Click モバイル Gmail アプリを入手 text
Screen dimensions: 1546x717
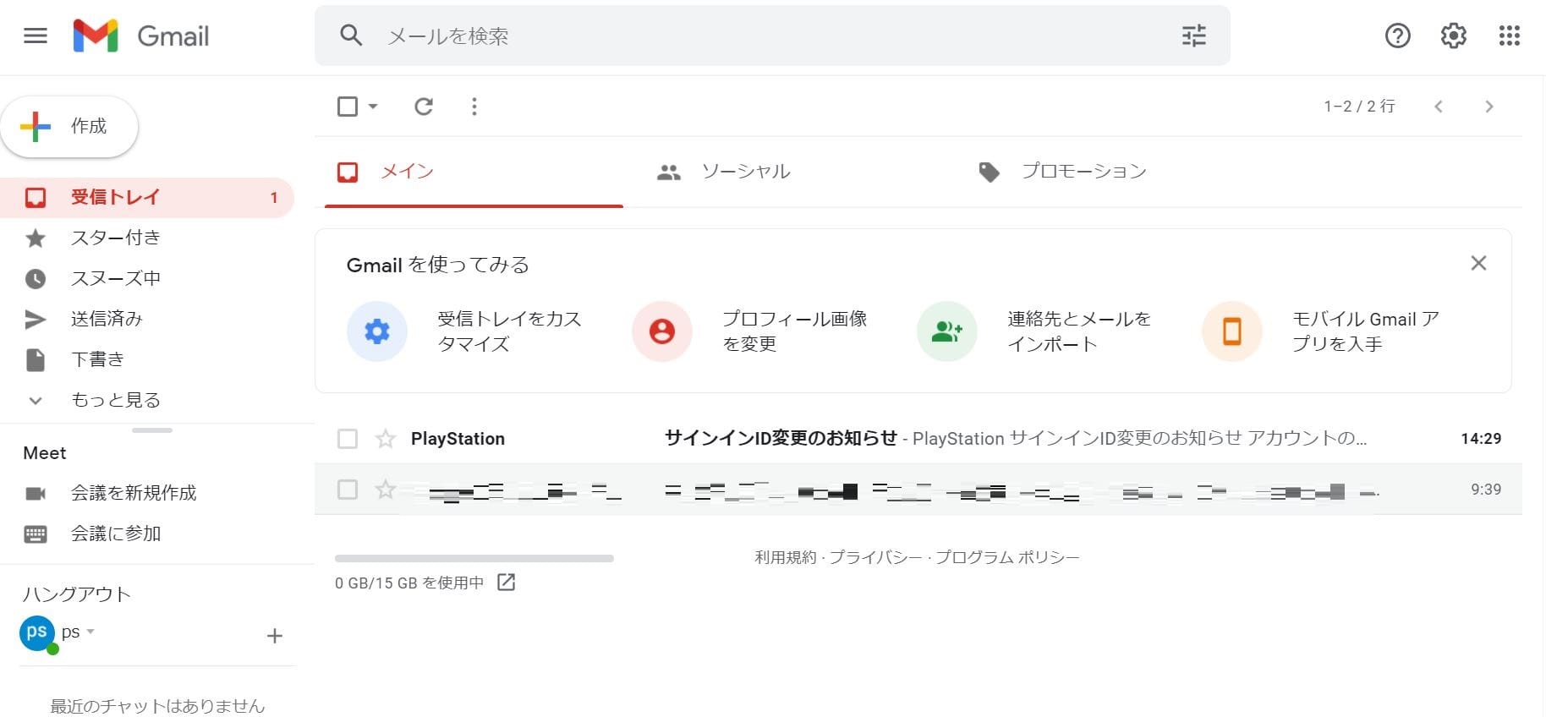[x=1365, y=331]
